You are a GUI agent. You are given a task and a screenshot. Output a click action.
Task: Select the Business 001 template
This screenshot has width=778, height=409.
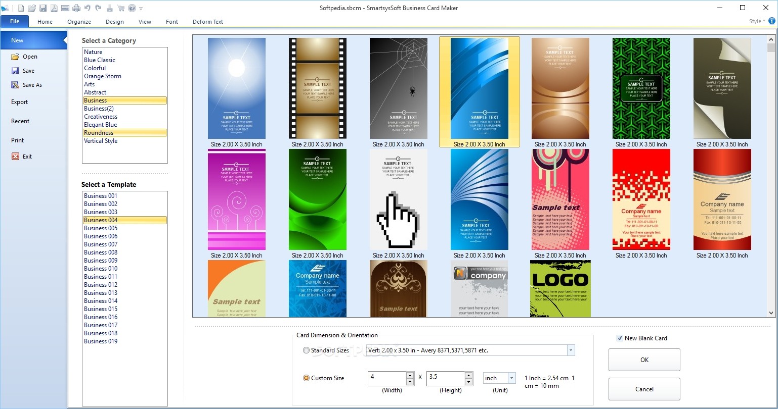(124, 196)
